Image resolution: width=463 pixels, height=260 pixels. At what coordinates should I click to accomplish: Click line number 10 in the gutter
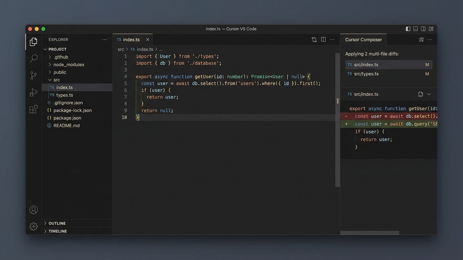coord(124,117)
